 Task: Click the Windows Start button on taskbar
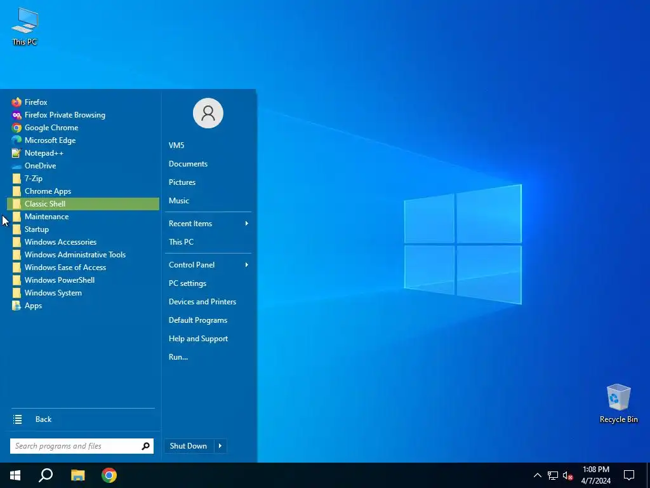click(15, 475)
